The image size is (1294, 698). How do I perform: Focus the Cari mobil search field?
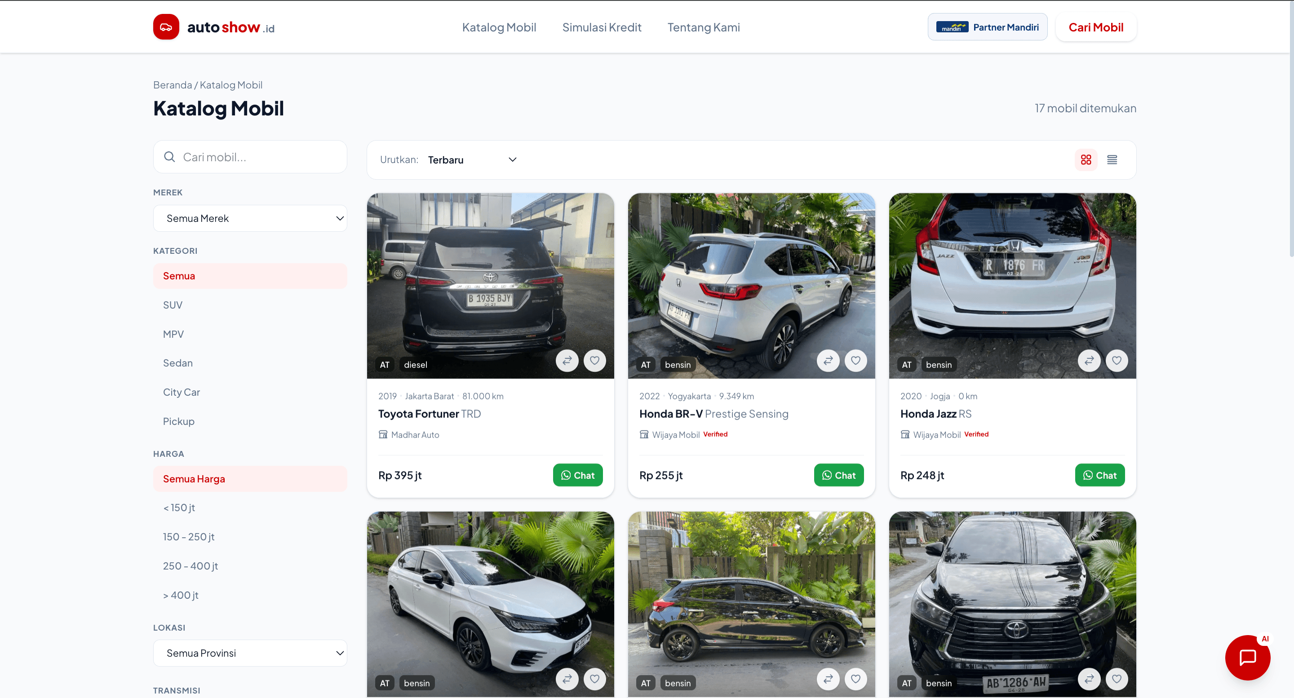coord(250,157)
